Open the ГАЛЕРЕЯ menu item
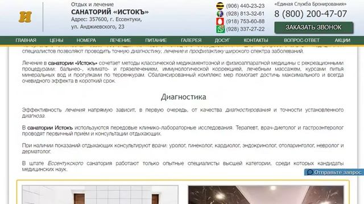Screen dimensions: 364x204 pos(191,40)
